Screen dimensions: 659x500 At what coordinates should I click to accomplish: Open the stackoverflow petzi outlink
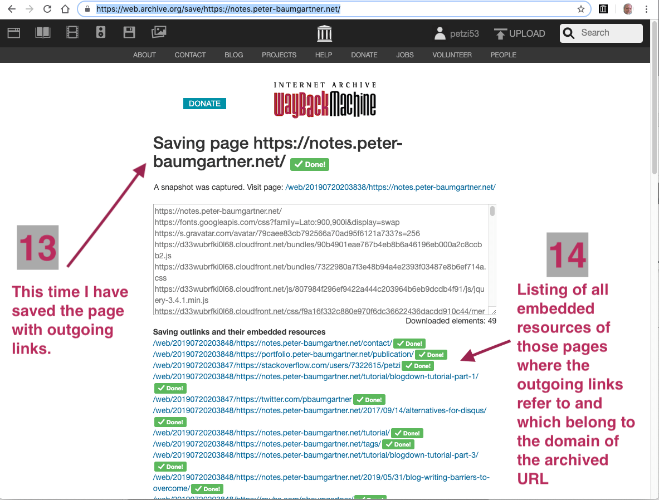[277, 366]
